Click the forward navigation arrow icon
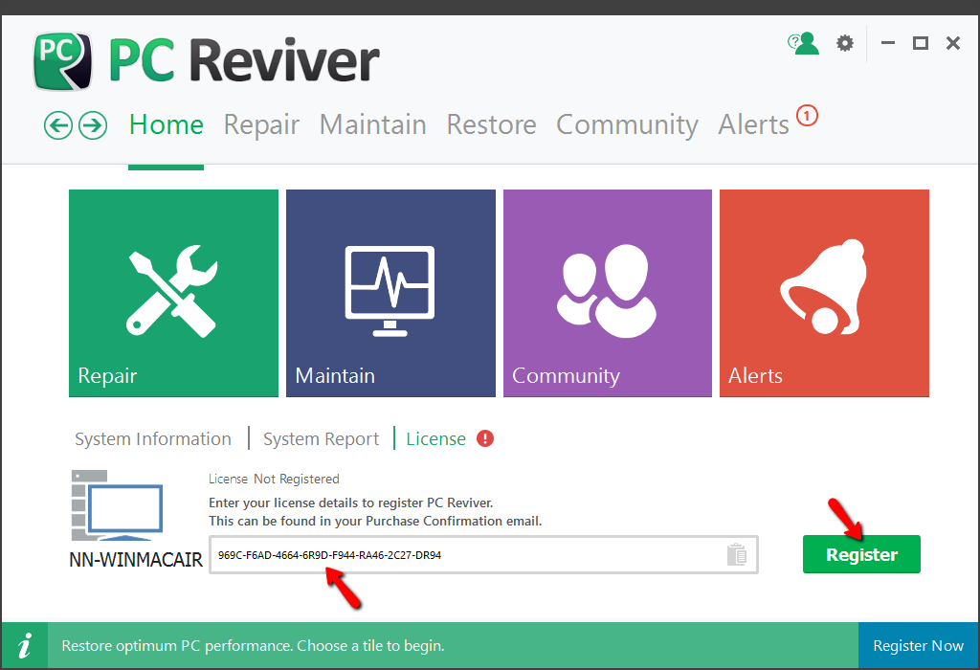This screenshot has height=670, width=980. click(x=93, y=125)
